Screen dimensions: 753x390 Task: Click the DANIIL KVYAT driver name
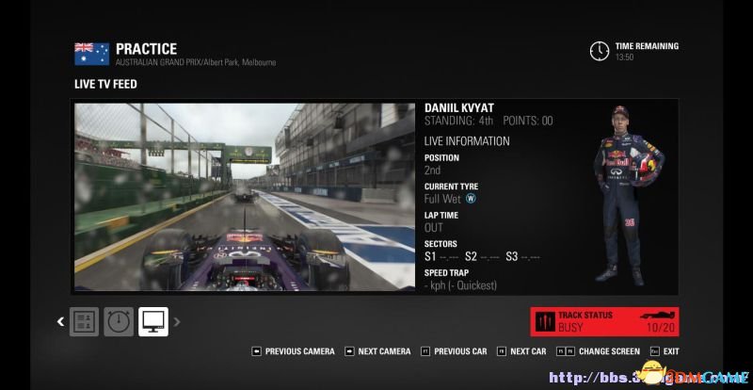click(x=459, y=107)
